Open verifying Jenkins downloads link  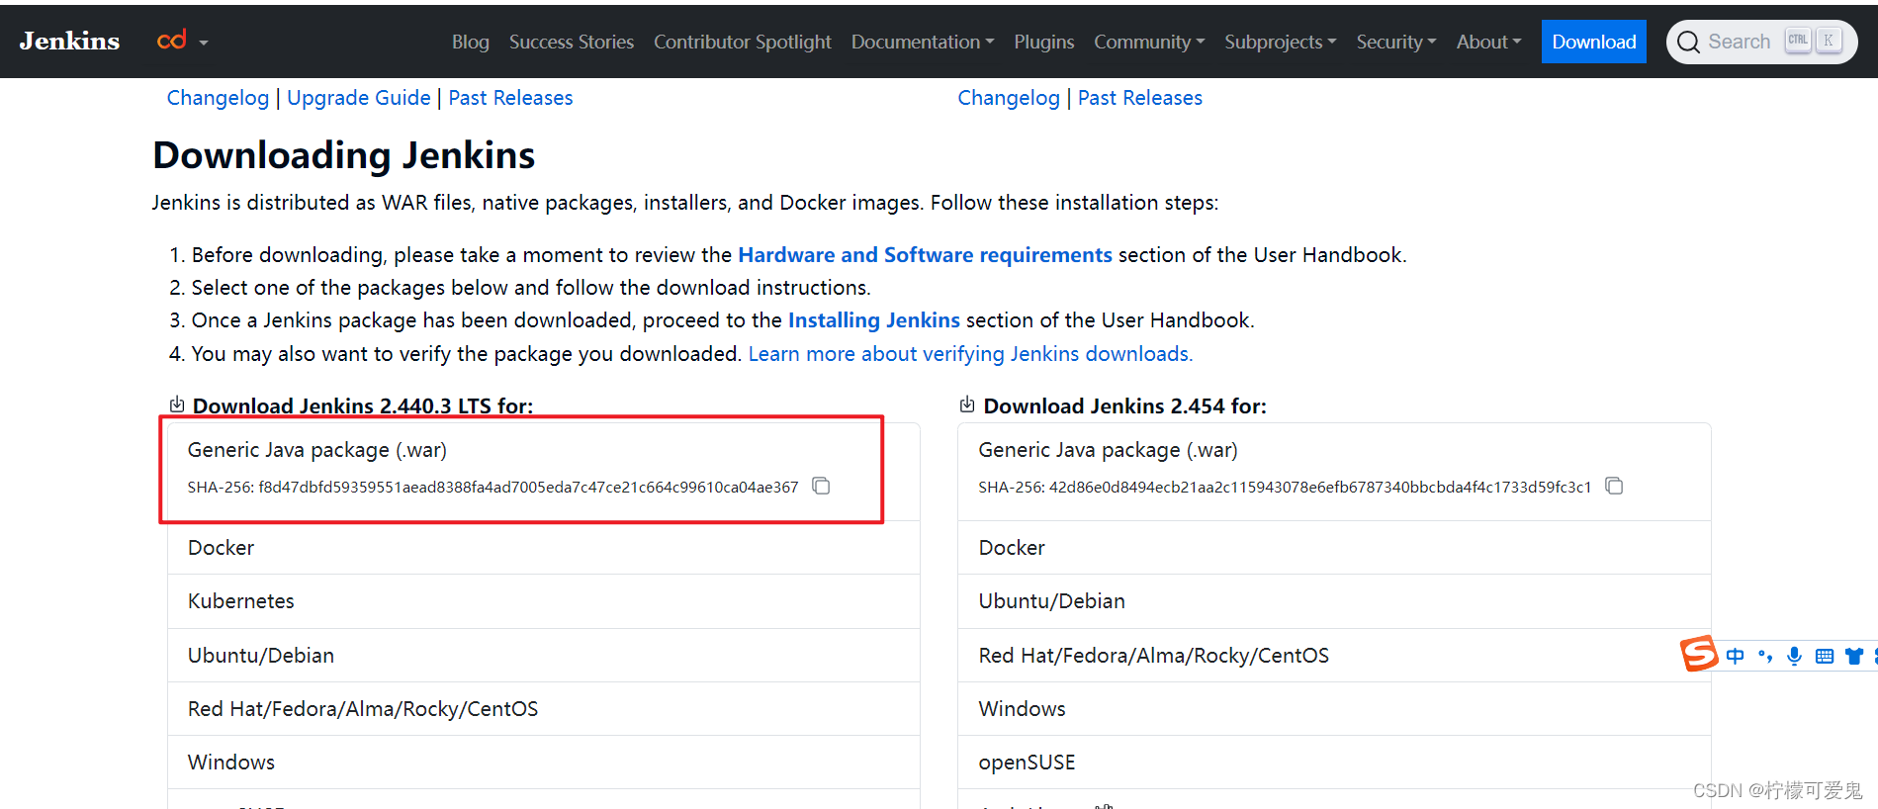click(970, 354)
